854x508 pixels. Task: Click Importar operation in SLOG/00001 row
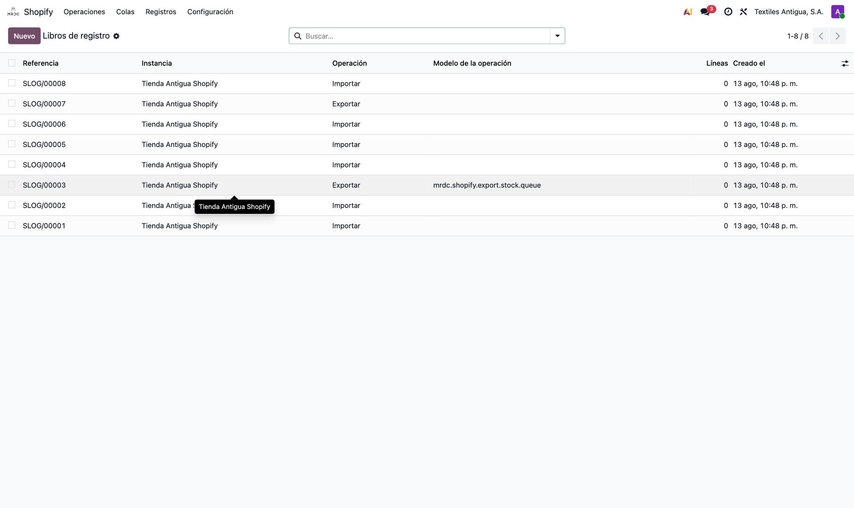click(346, 226)
